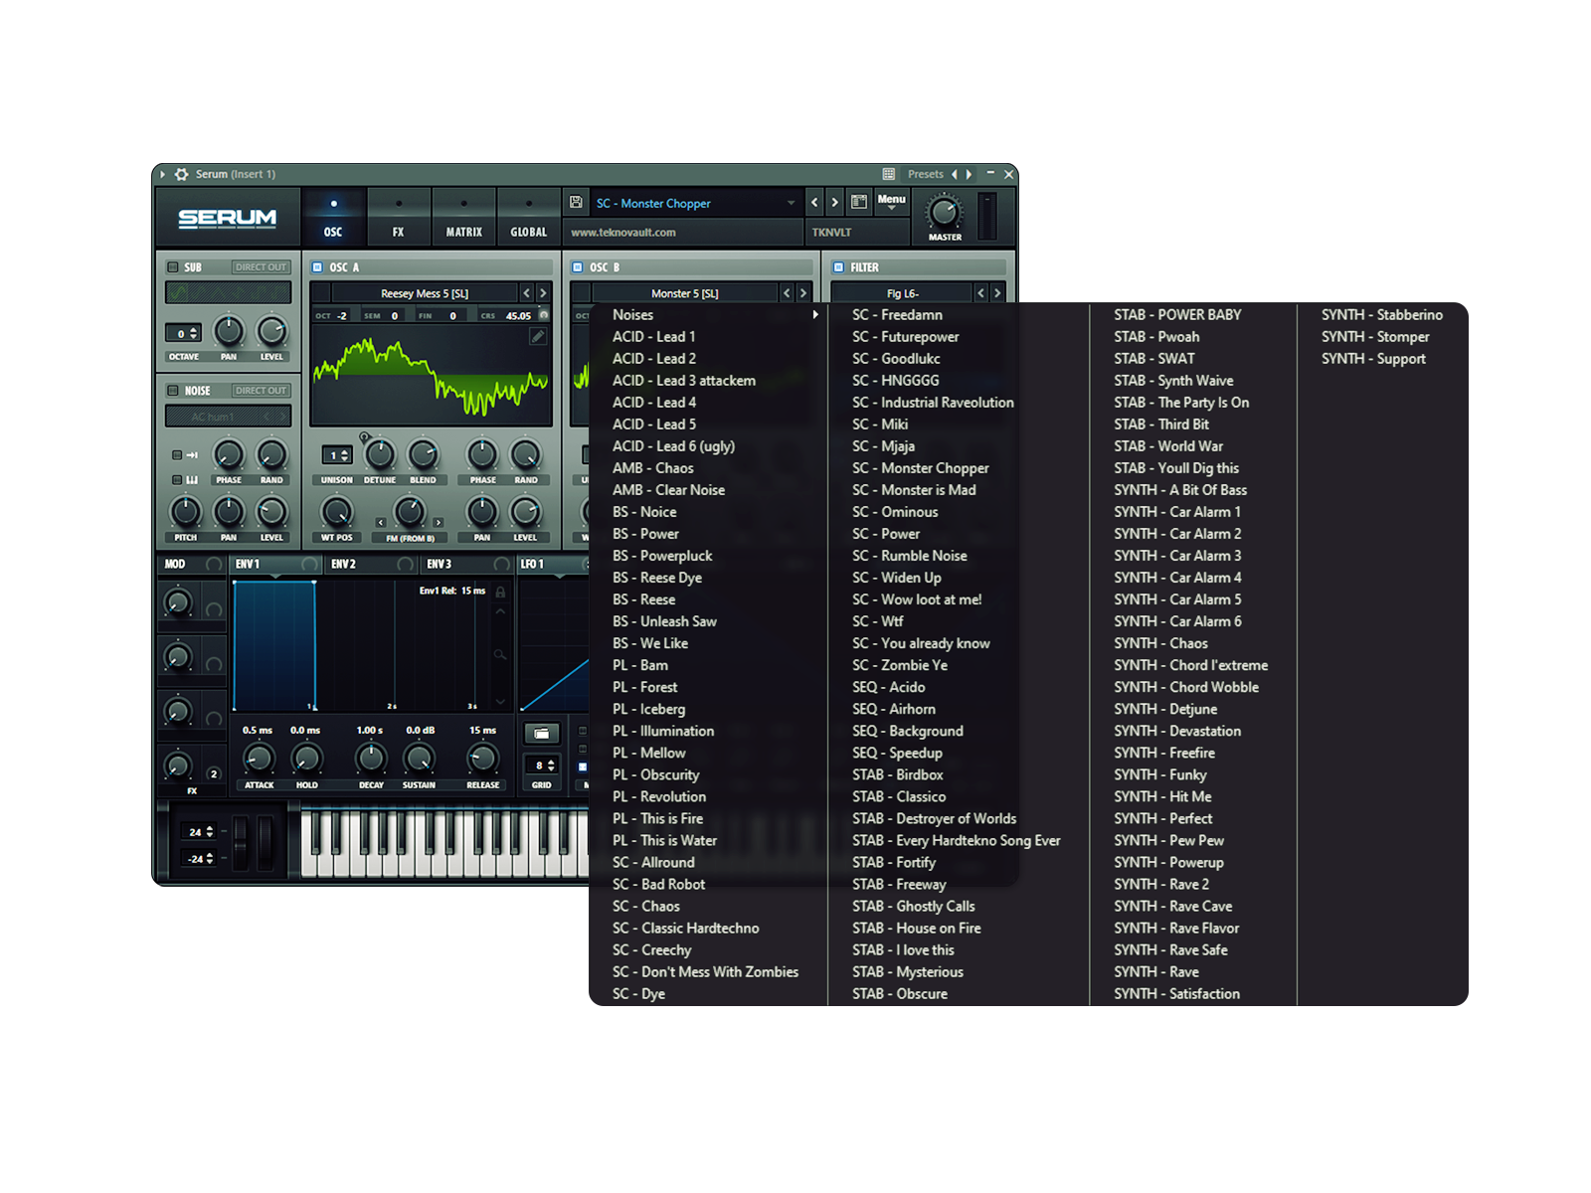Select next OSC A wavetable arrow
The width and height of the screenshot is (1591, 1193).
(x=543, y=293)
